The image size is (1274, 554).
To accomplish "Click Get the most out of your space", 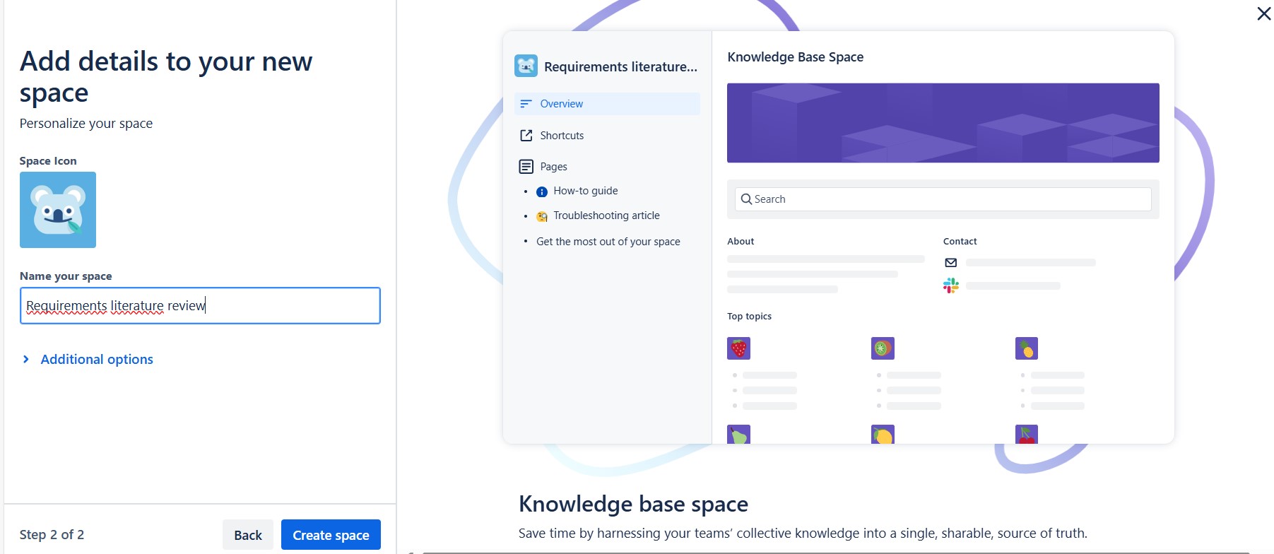I will [608, 242].
